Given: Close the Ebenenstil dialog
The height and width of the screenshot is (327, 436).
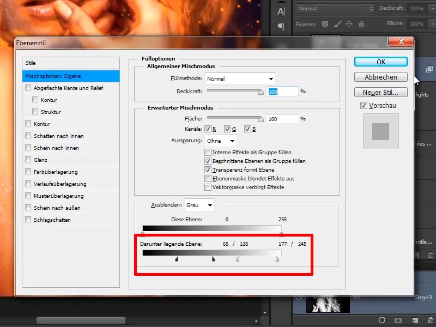Looking at the screenshot, I should (401, 42).
